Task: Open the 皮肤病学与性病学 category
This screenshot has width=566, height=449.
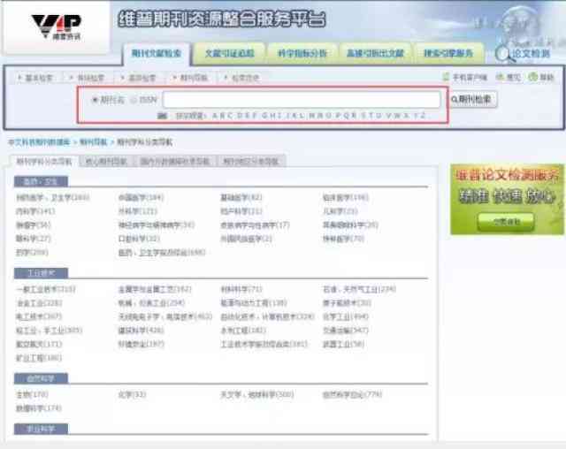Action: pos(256,225)
